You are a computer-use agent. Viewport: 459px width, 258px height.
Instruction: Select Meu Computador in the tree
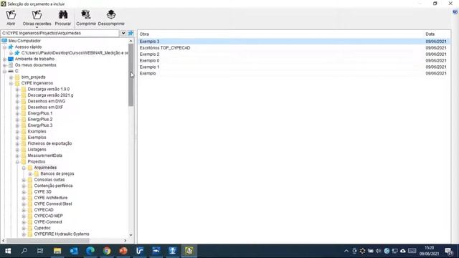(24, 41)
